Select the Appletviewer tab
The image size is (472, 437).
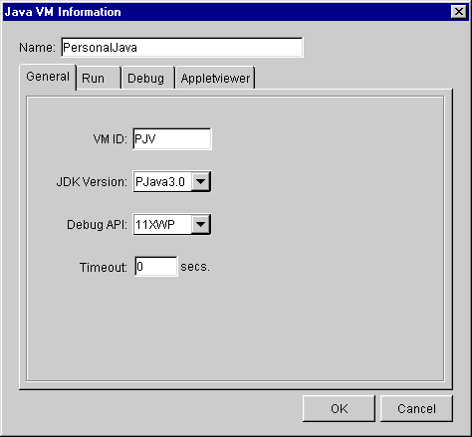click(215, 79)
